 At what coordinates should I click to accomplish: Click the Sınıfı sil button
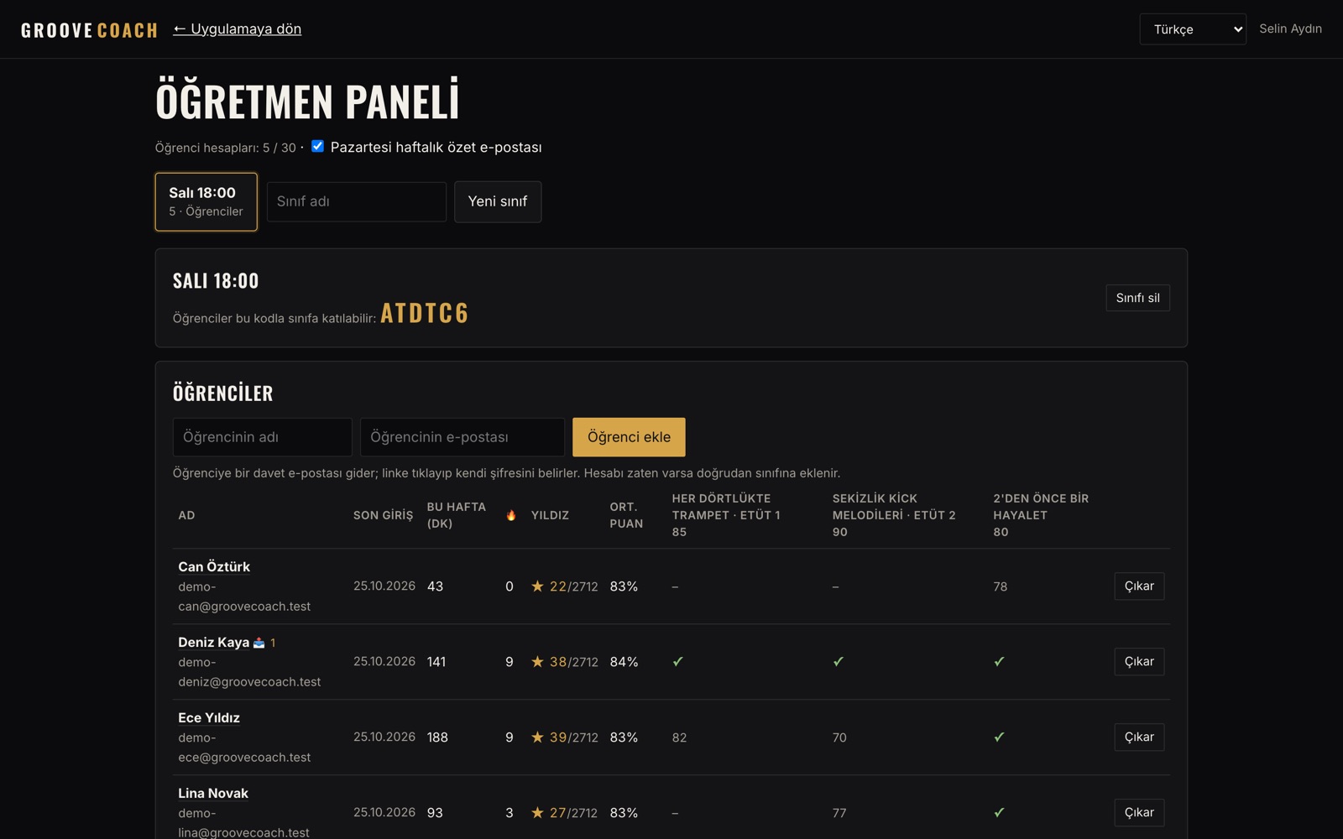(1137, 298)
